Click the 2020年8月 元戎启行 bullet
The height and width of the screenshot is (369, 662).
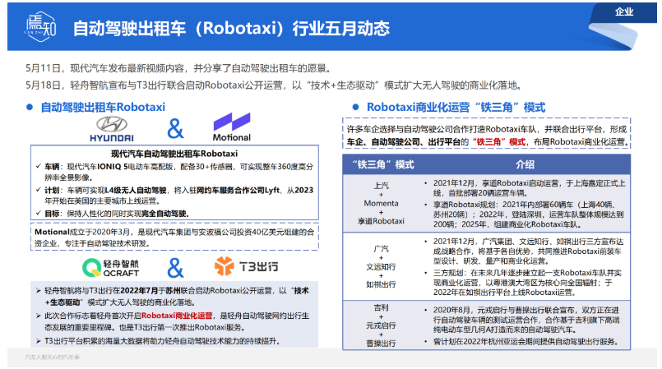523,320
